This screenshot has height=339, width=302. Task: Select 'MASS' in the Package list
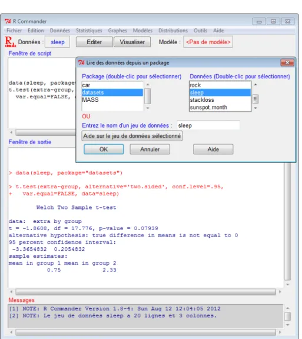[112, 99]
